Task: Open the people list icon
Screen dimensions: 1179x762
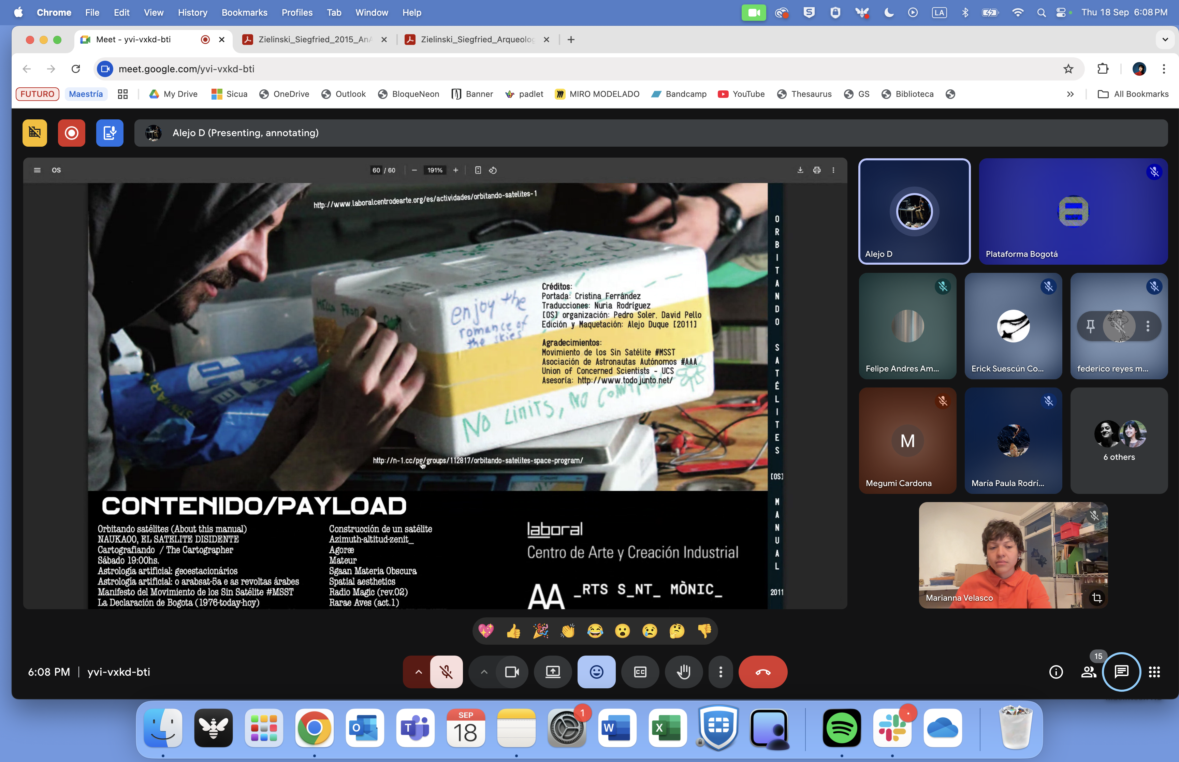Action: pyautogui.click(x=1089, y=672)
